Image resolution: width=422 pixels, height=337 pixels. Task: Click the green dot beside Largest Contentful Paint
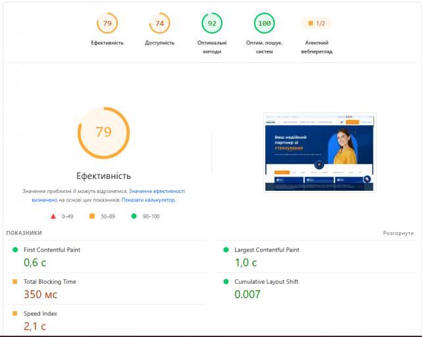click(226, 250)
